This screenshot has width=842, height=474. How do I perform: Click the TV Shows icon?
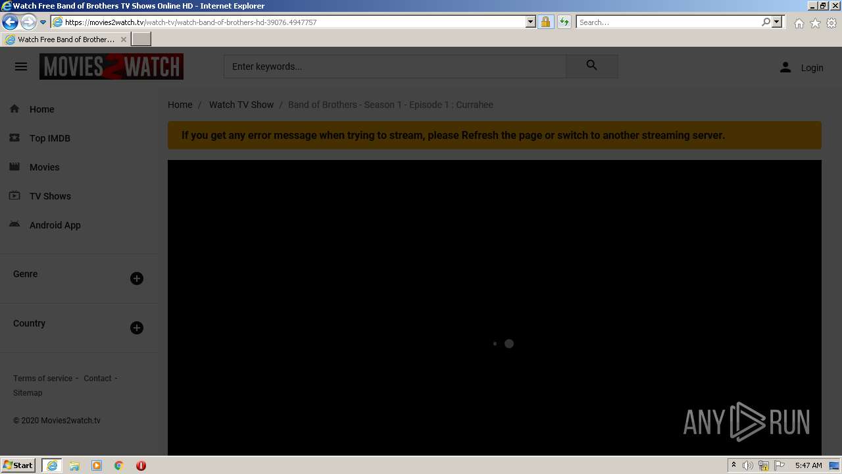coord(14,196)
